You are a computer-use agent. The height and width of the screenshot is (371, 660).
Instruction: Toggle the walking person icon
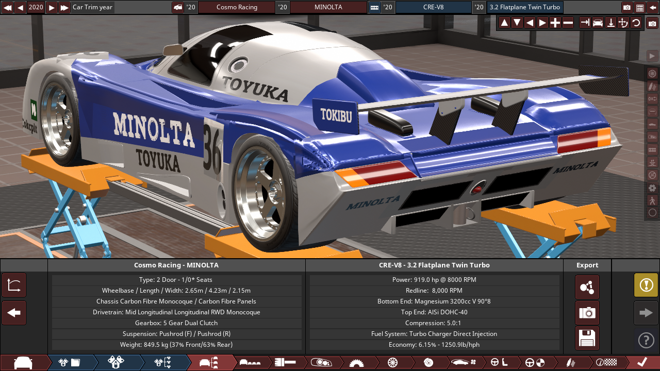tap(652, 200)
